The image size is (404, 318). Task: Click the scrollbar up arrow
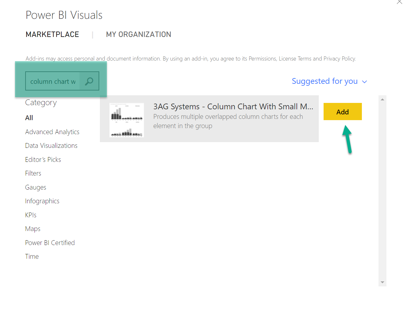click(x=382, y=99)
